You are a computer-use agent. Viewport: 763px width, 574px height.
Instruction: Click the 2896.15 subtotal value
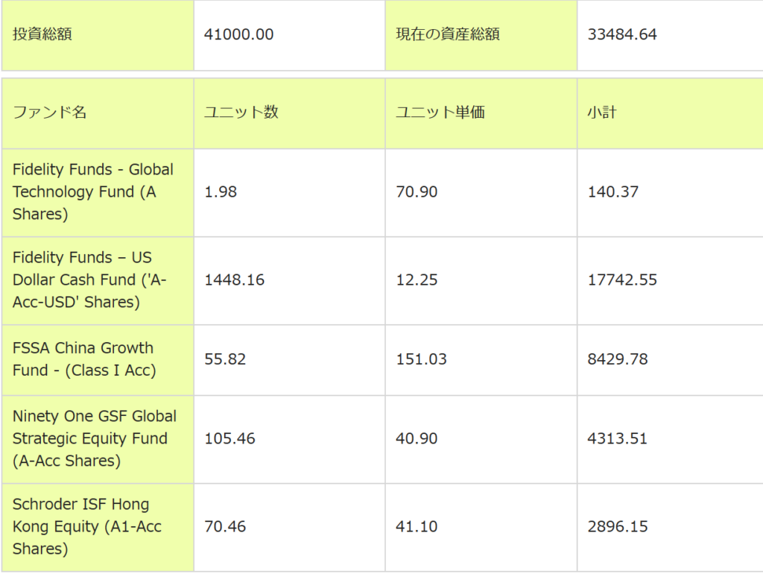point(618,527)
